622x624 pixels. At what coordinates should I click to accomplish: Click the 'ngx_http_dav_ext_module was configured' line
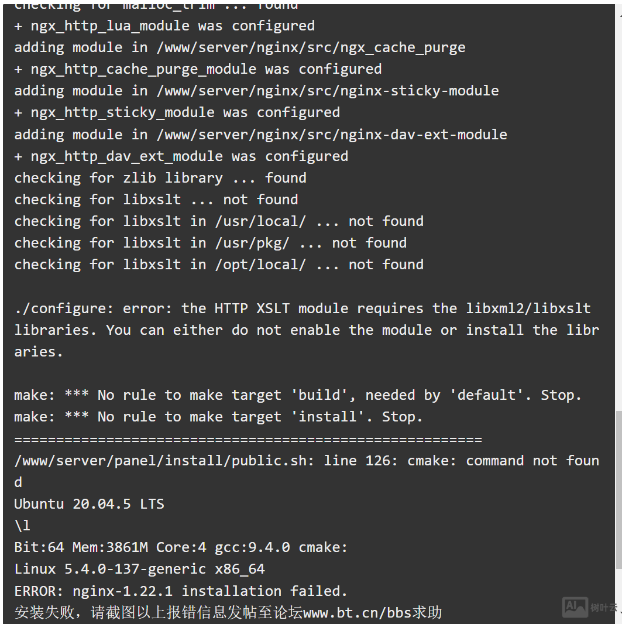181,156
